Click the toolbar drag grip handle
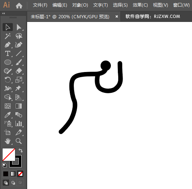 (x=13, y=18)
